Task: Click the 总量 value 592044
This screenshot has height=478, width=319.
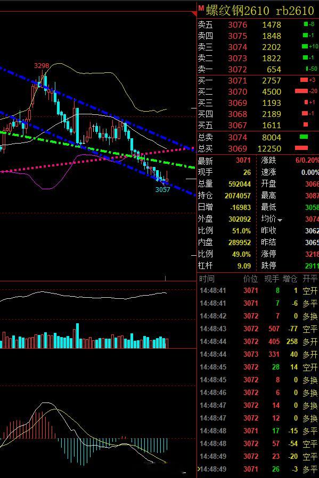Action: click(x=240, y=184)
